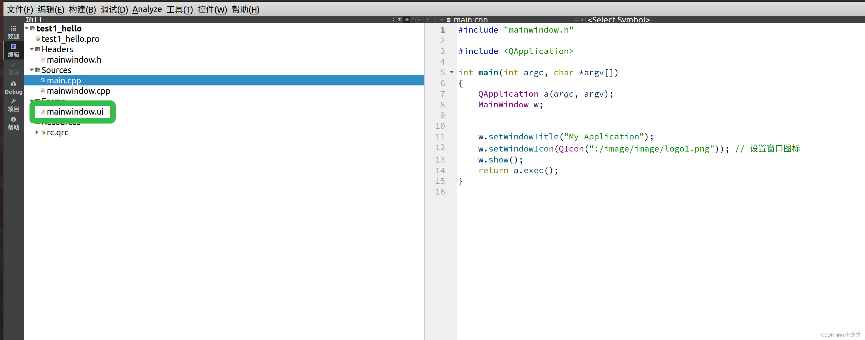Open side panel view selector dropdown
Viewport: 865px width, 340px height.
coord(393,20)
